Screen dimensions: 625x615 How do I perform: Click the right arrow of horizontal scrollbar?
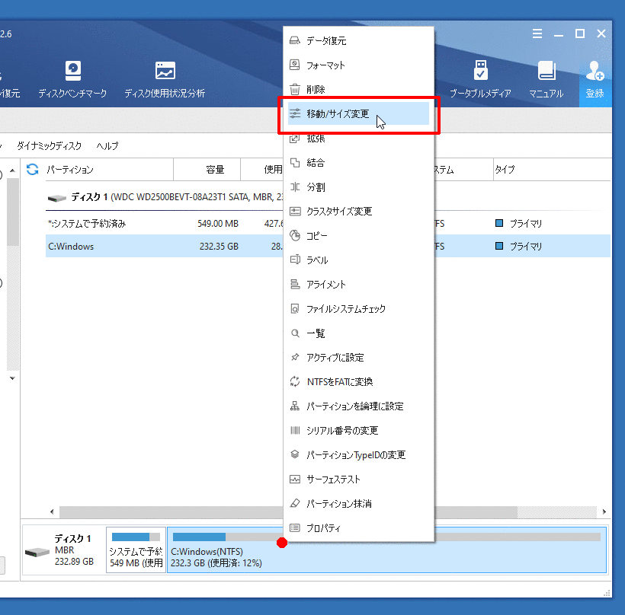604,512
